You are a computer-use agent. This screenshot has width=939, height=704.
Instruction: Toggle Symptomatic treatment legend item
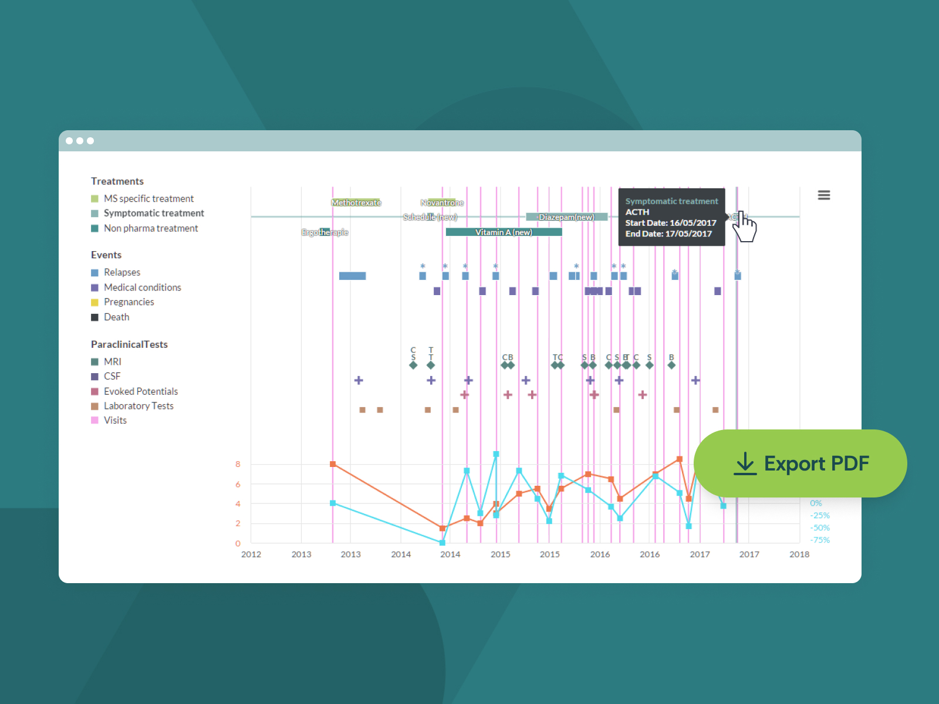148,214
